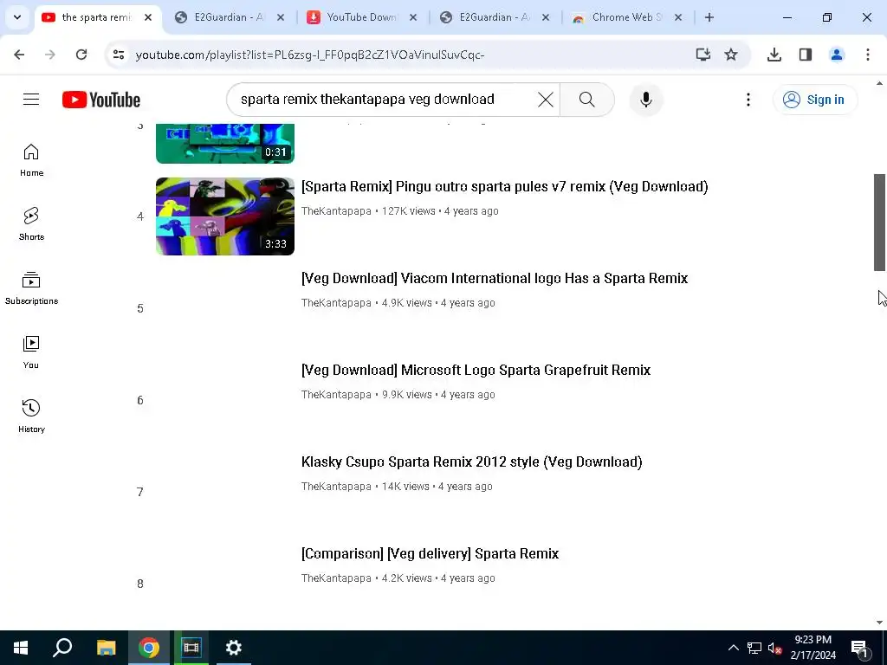887x665 pixels.
Task: Toggle Chrome side panel
Action: click(x=806, y=55)
